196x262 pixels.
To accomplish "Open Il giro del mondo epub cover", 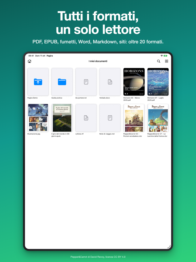I will (62, 118).
